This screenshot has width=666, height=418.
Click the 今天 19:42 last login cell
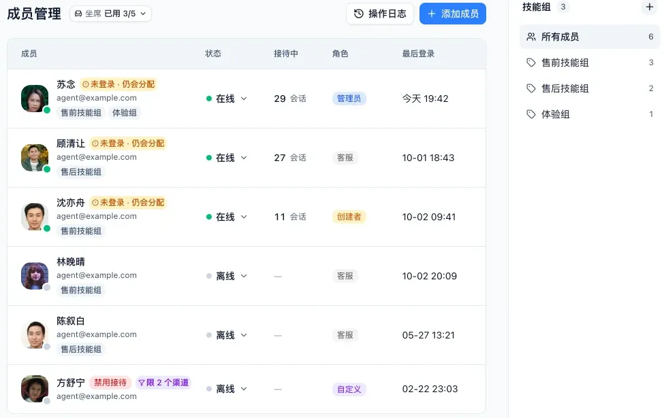(425, 99)
